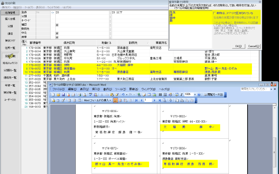Click the Main document setup mail merge icon

pyautogui.click(x=53, y=100)
